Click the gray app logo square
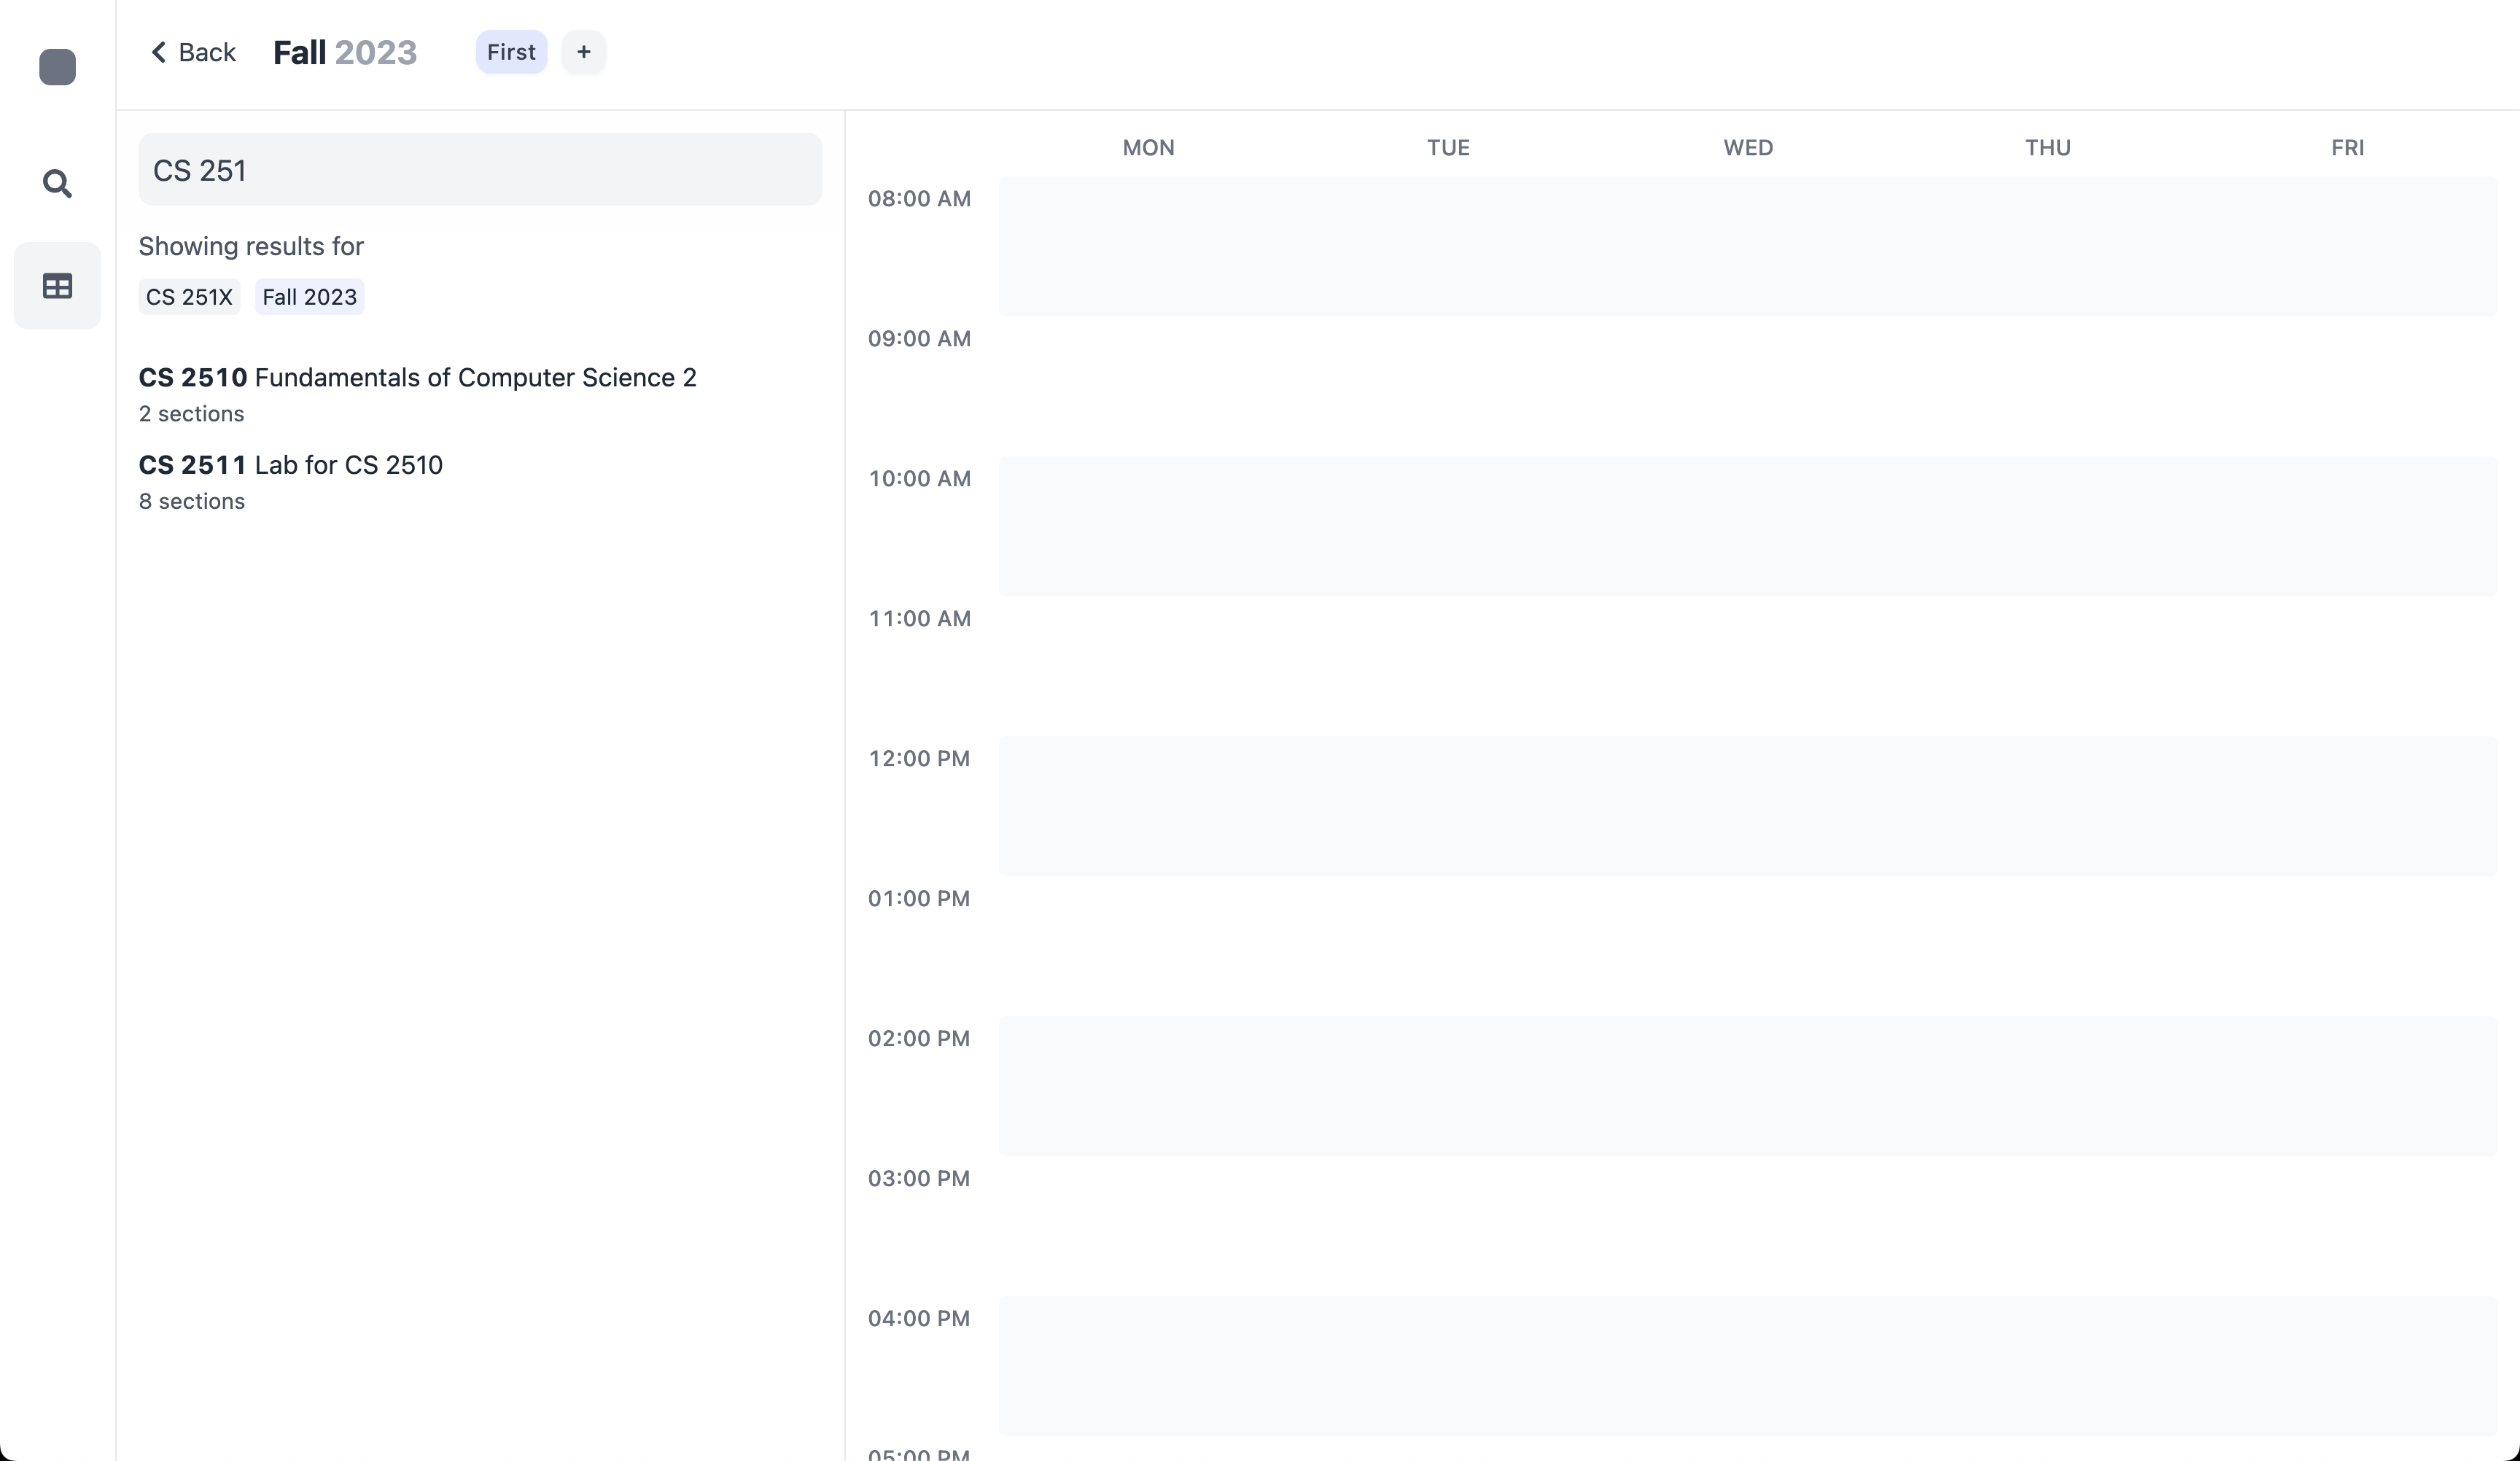The width and height of the screenshot is (2520, 1461). point(57,67)
